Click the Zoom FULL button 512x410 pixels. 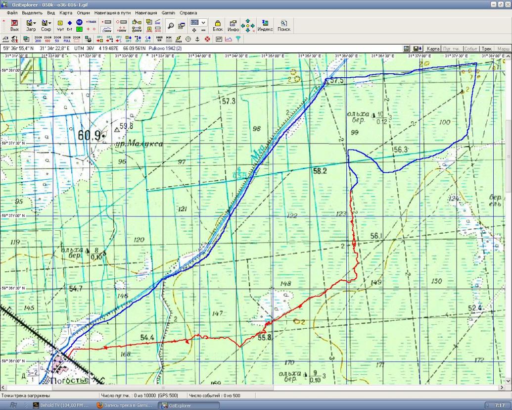coord(67,39)
